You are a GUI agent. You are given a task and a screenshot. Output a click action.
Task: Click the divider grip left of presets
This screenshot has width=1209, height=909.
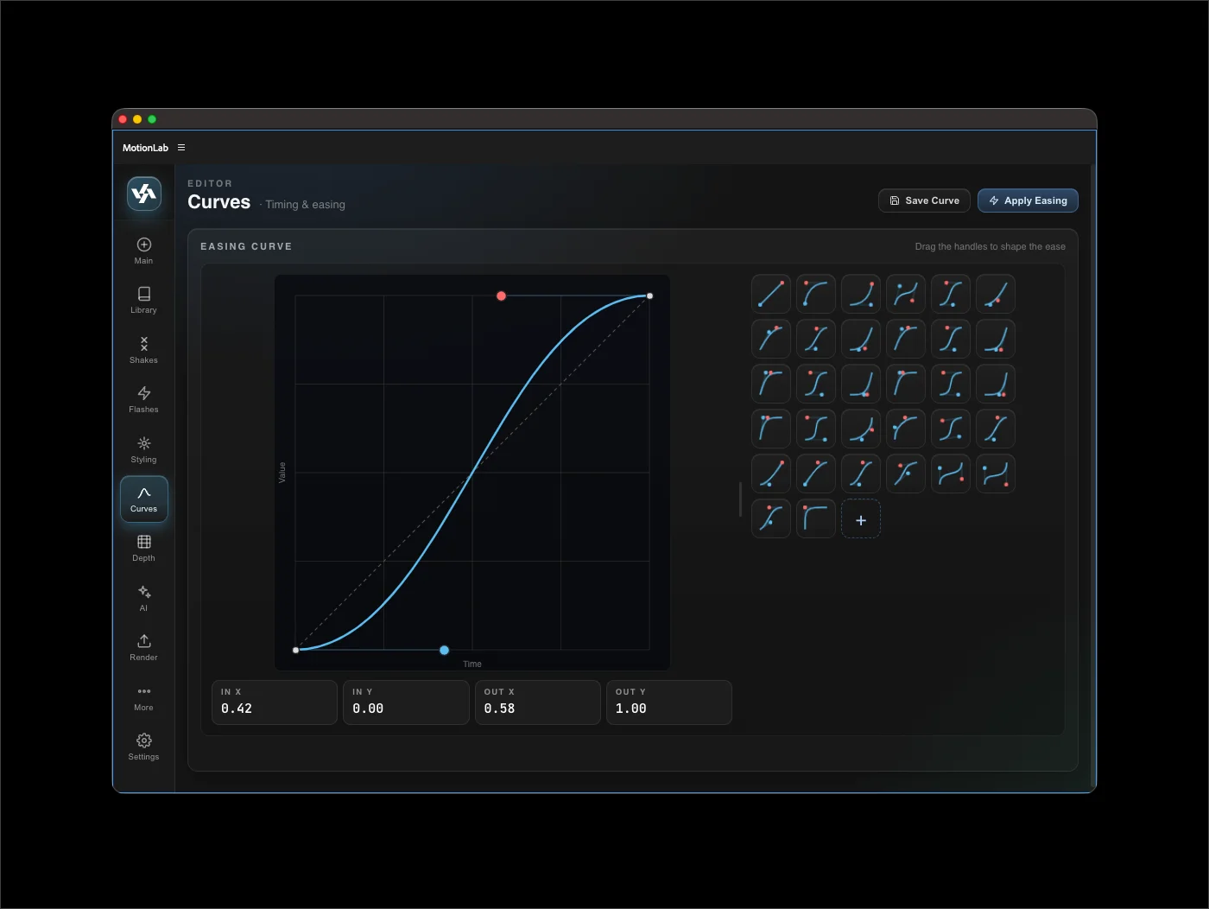[x=740, y=499]
